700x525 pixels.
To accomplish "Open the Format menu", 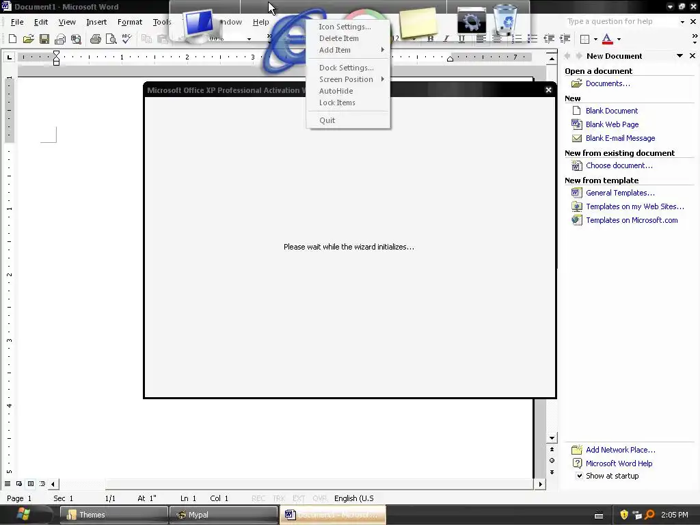I will click(129, 22).
